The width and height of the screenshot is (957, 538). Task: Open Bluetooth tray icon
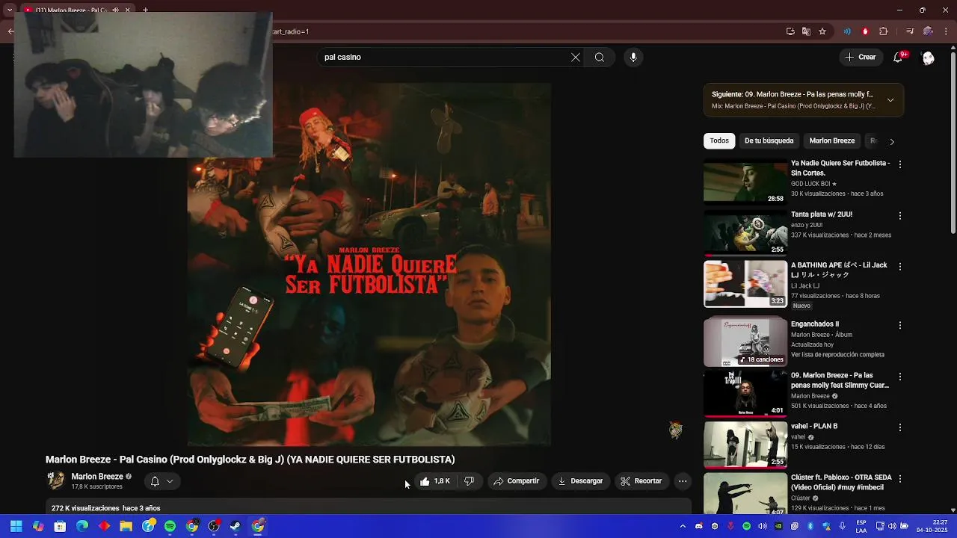coord(810,526)
